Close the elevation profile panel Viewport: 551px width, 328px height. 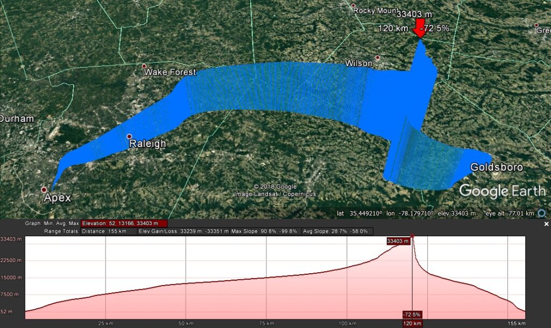pyautogui.click(x=546, y=224)
